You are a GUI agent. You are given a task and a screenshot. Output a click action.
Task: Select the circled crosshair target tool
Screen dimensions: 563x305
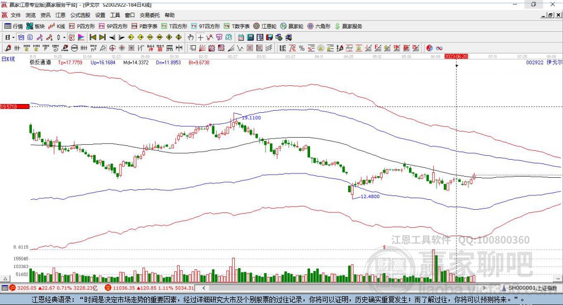pos(112,48)
